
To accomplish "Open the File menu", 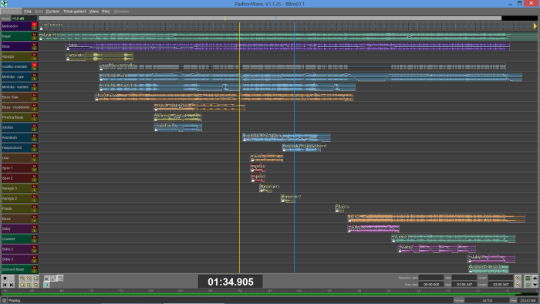I will click(28, 12).
